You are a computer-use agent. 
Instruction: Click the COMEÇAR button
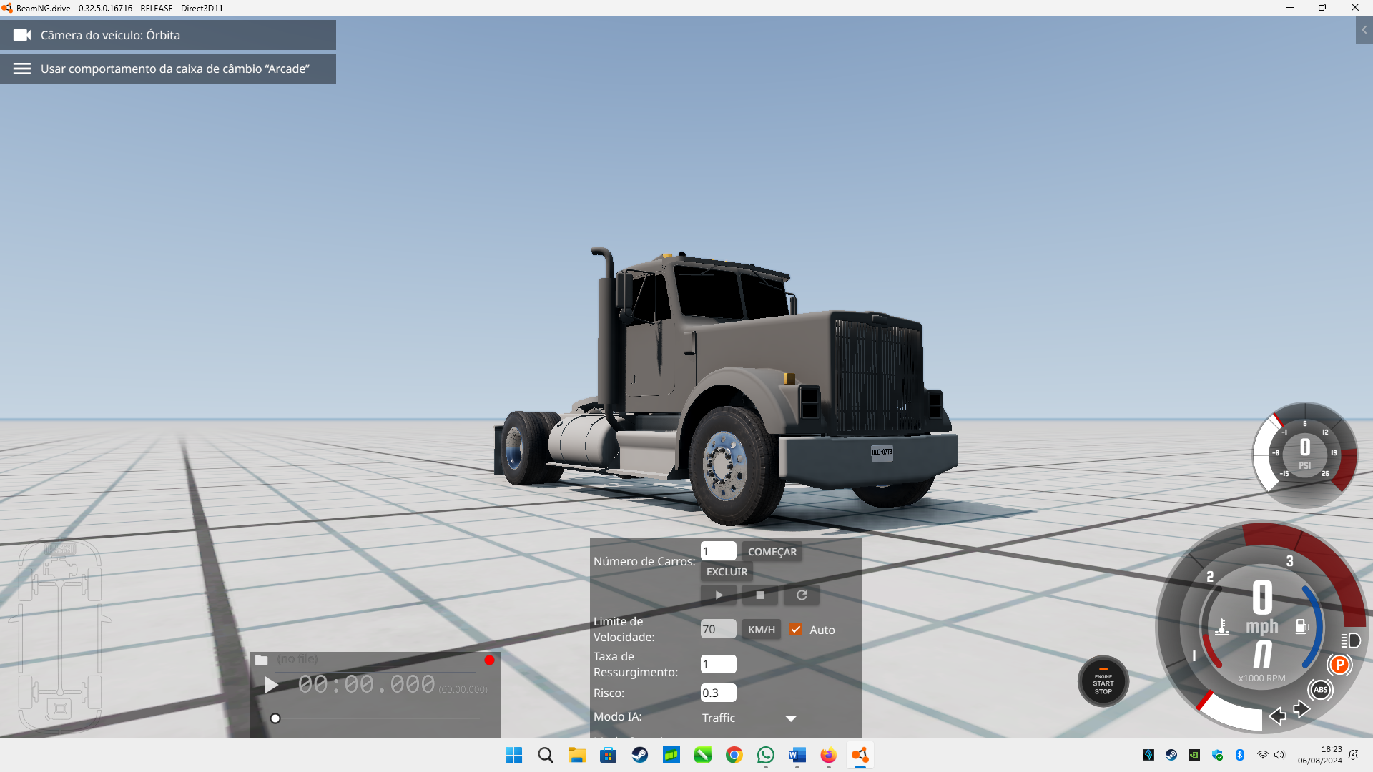pos(772,552)
